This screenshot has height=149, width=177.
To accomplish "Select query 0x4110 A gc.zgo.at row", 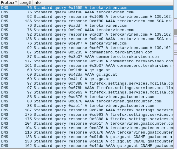I will pyautogui.click(x=87, y=79).
